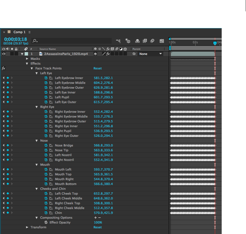The height and width of the screenshot is (234, 246).
Task: Collapse the Compositing Options group
Action: click(37, 218)
